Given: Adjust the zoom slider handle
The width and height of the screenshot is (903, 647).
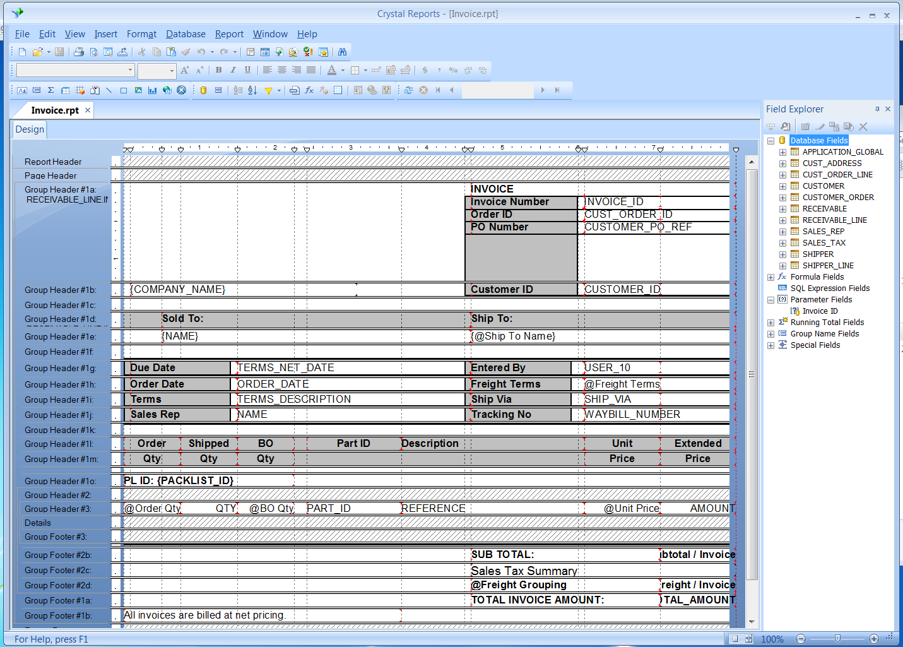Looking at the screenshot, I should pos(837,639).
